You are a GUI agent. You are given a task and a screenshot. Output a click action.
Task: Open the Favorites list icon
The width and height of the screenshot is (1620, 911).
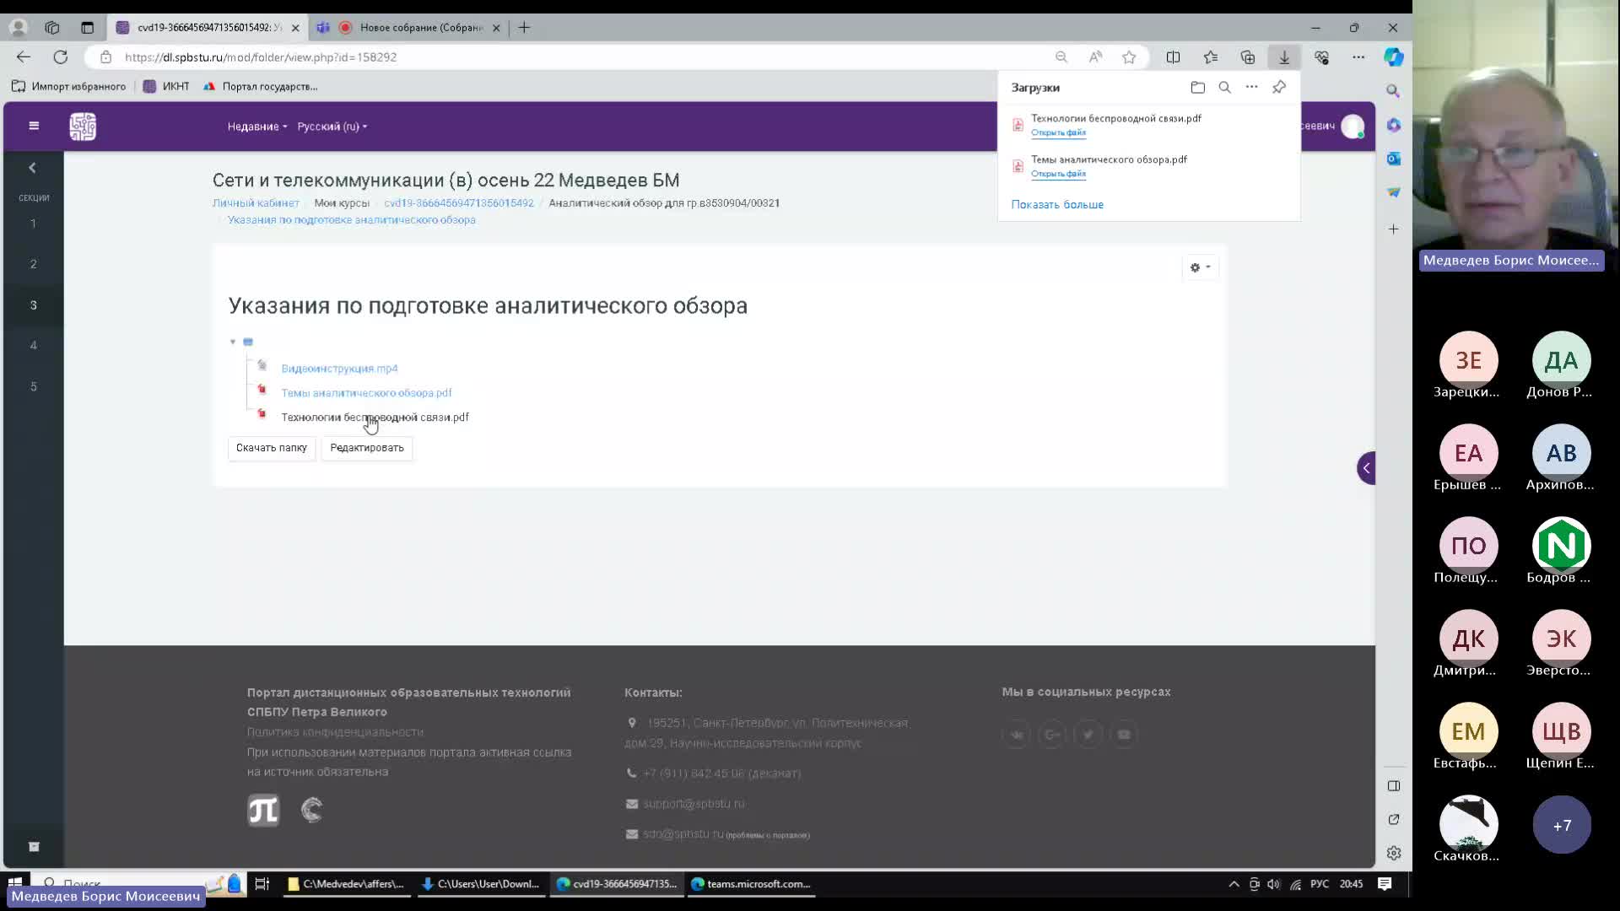(x=1211, y=57)
